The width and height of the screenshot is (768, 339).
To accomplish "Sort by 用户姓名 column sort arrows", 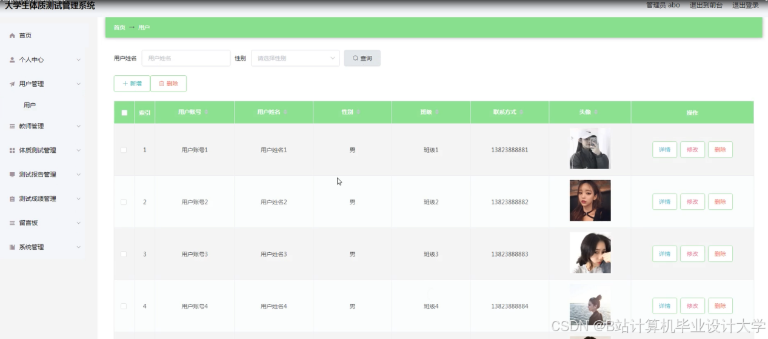I will click(x=285, y=112).
